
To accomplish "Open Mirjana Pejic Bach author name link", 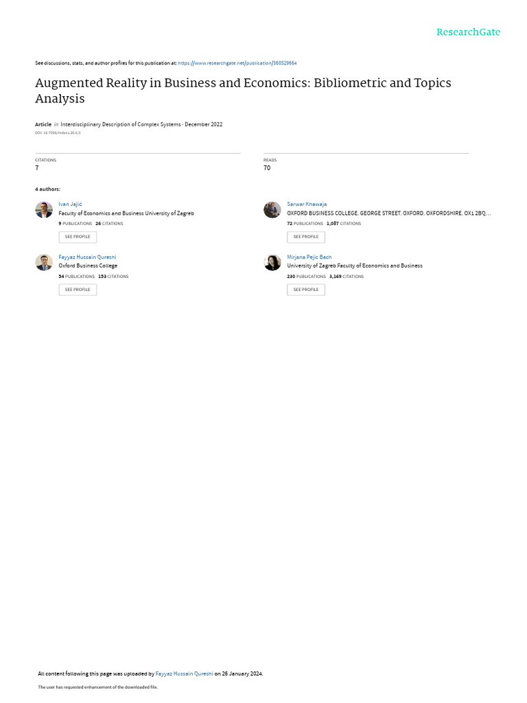I will point(309,257).
